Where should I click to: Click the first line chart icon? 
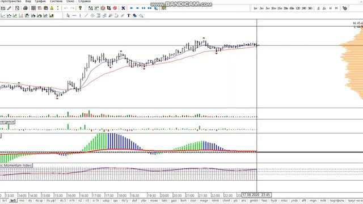3,15
